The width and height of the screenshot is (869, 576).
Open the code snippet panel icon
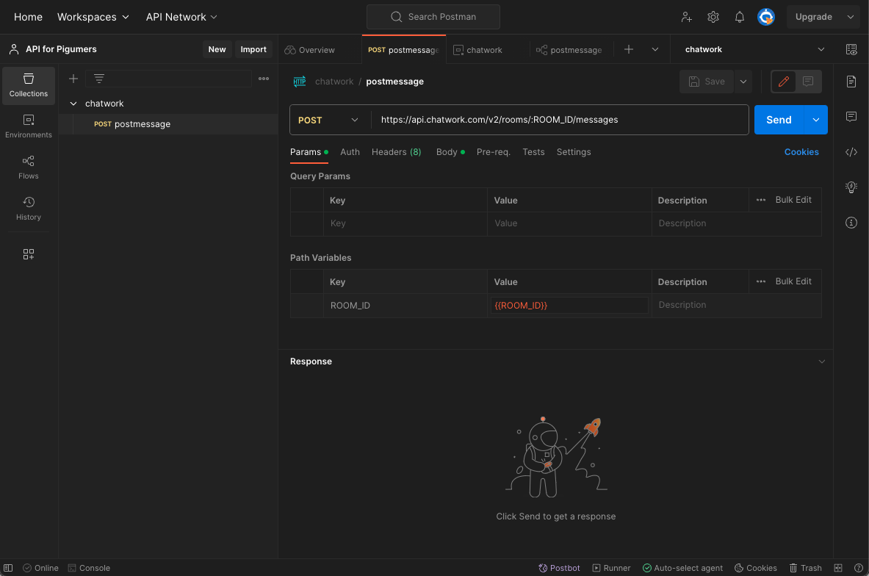click(851, 152)
